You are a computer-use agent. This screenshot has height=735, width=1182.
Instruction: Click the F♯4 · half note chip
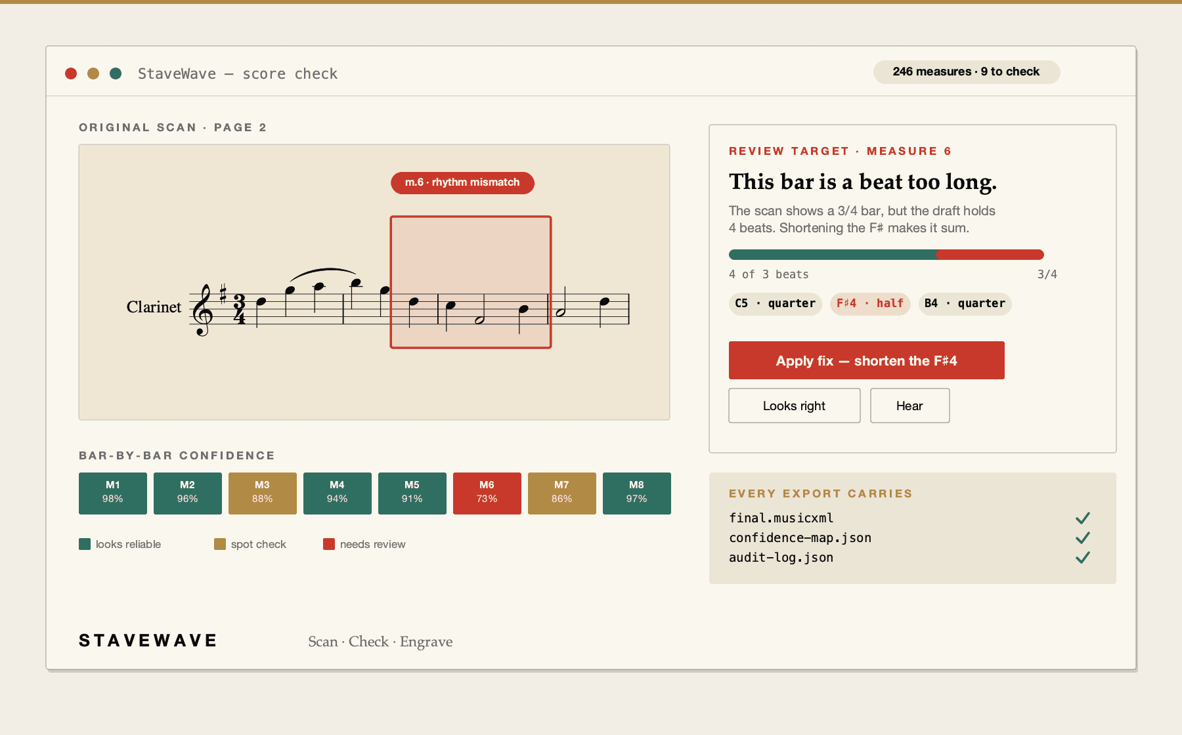pos(870,304)
